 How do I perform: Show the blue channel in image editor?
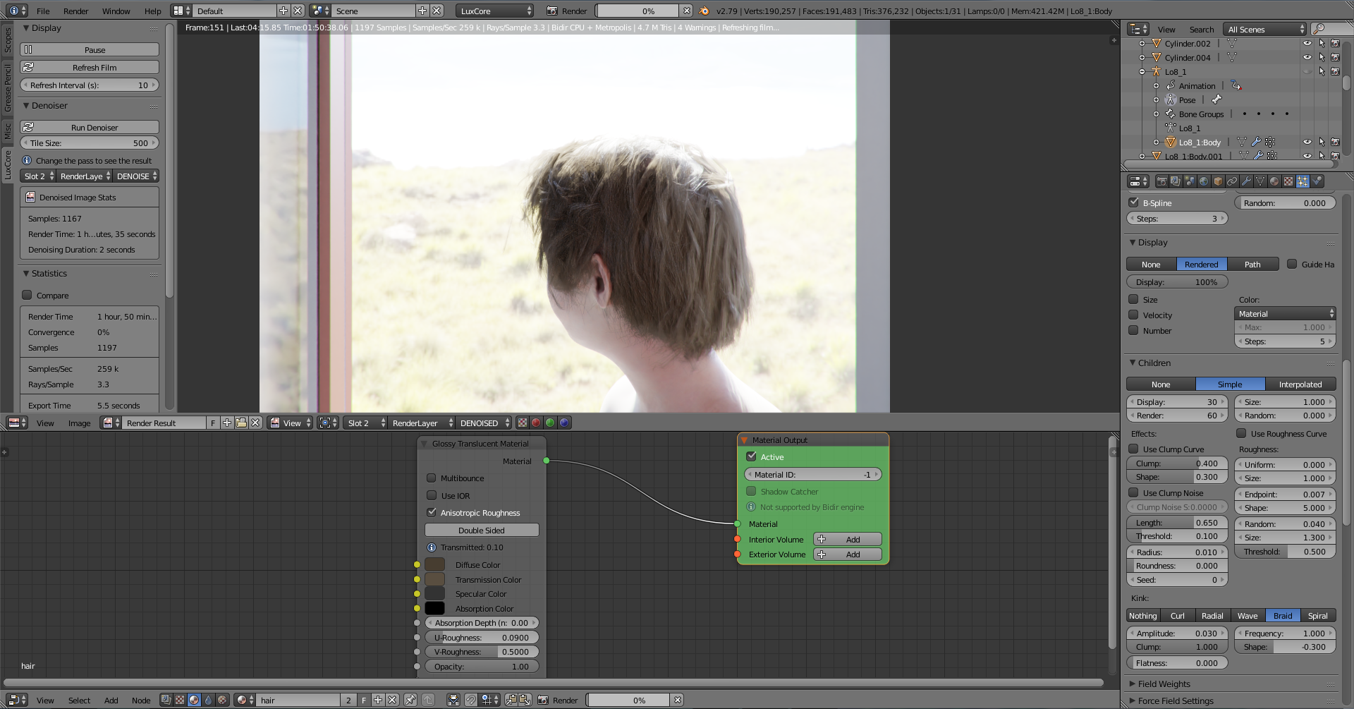point(564,423)
